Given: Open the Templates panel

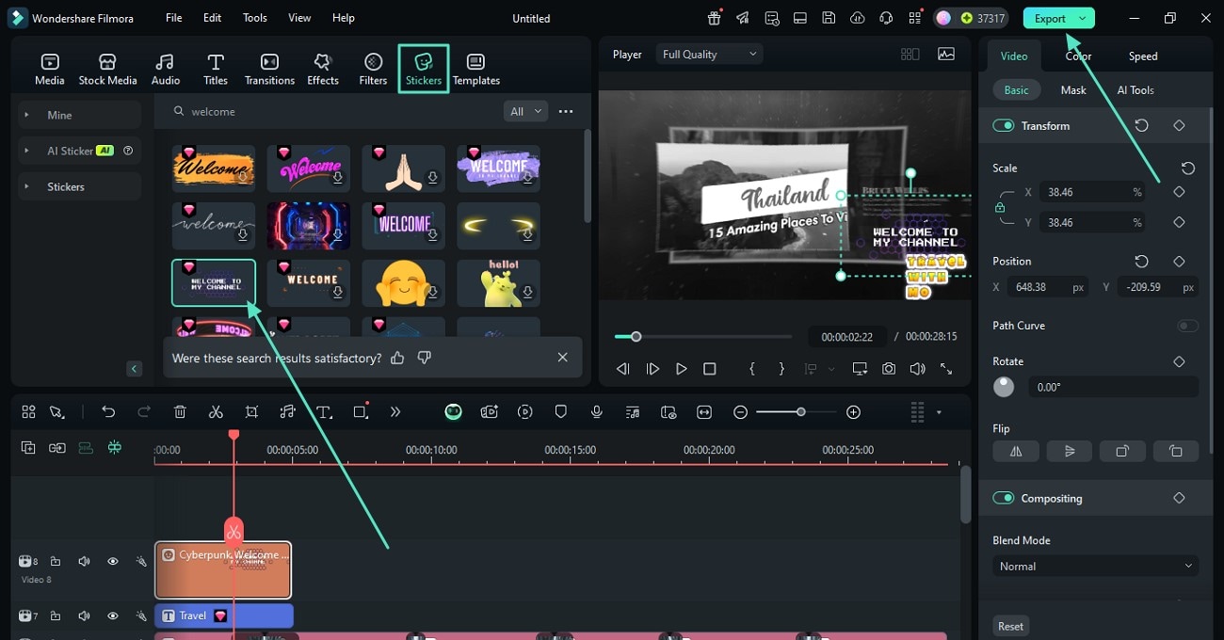Looking at the screenshot, I should pos(476,69).
